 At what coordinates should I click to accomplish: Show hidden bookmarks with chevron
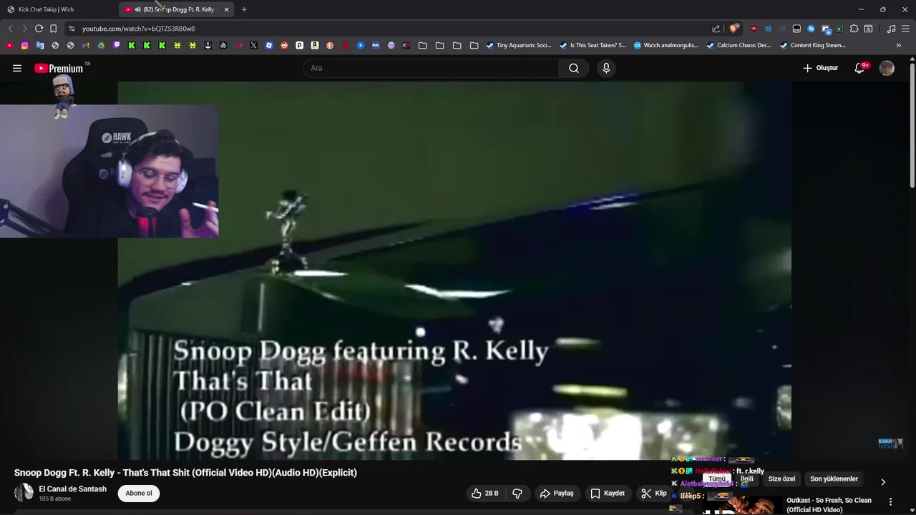pyautogui.click(x=898, y=45)
